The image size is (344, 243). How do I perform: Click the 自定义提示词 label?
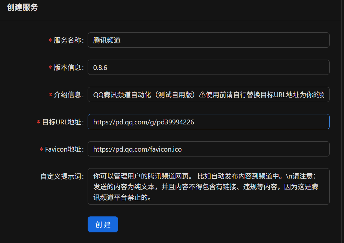tap(62, 176)
